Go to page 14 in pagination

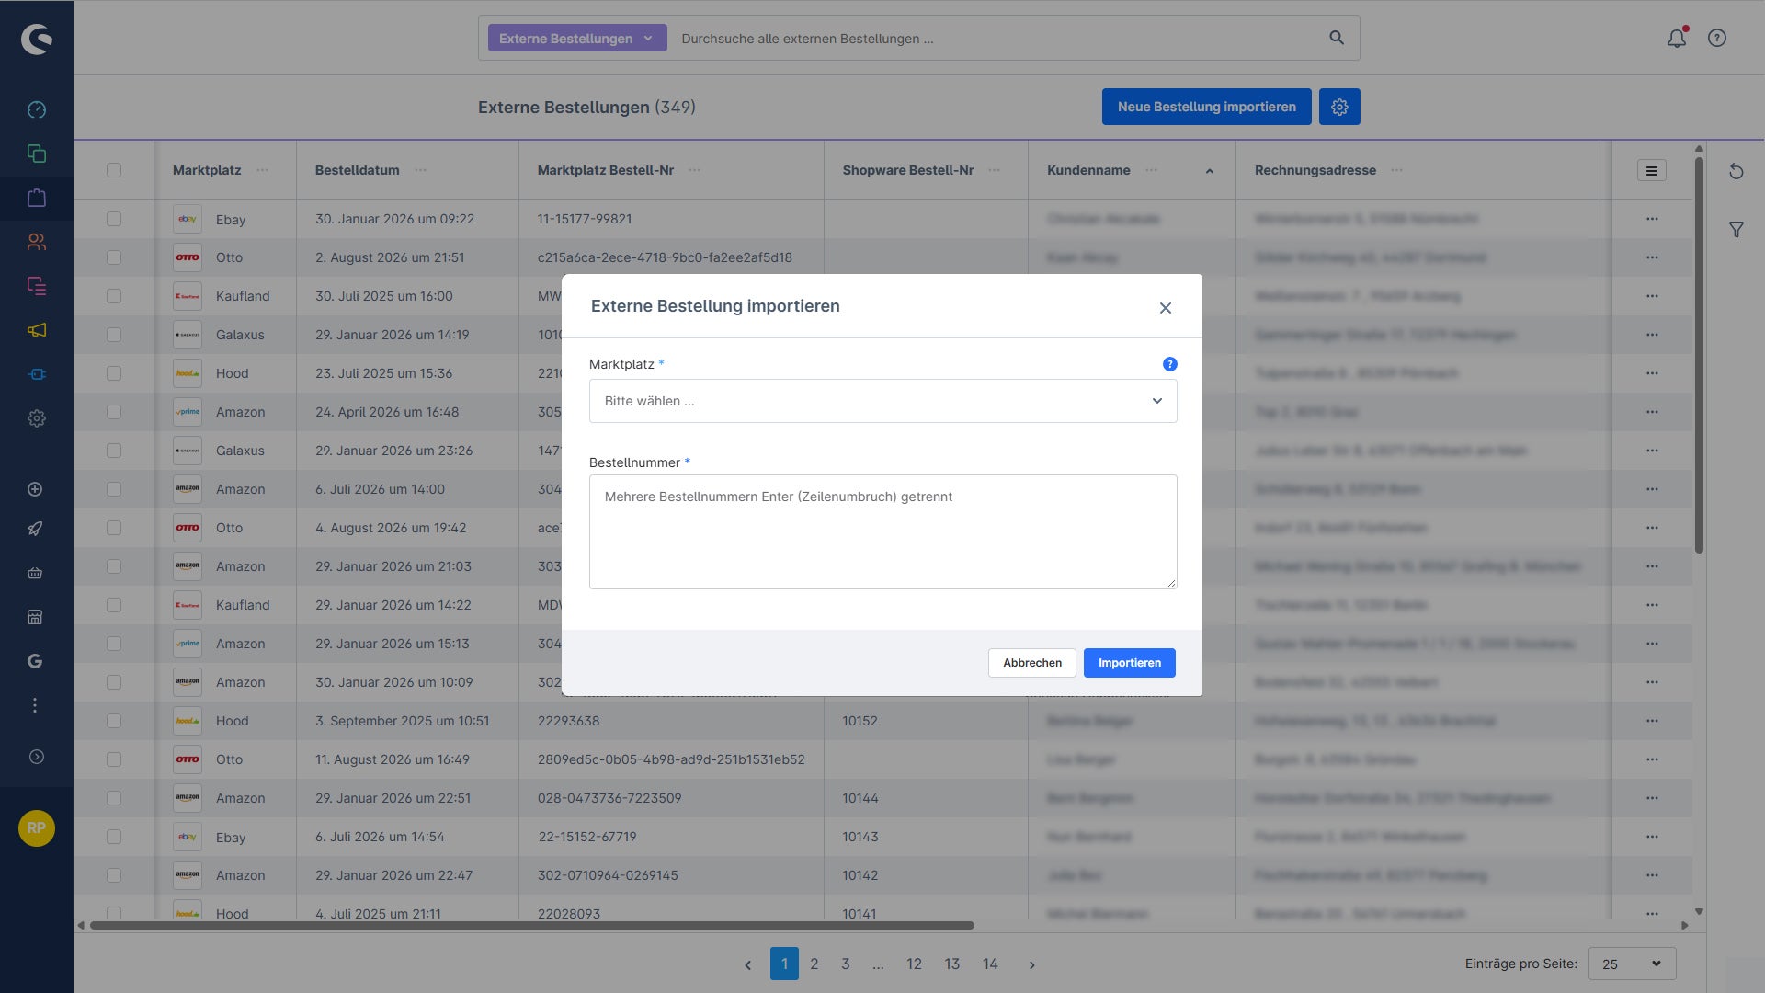click(x=990, y=964)
